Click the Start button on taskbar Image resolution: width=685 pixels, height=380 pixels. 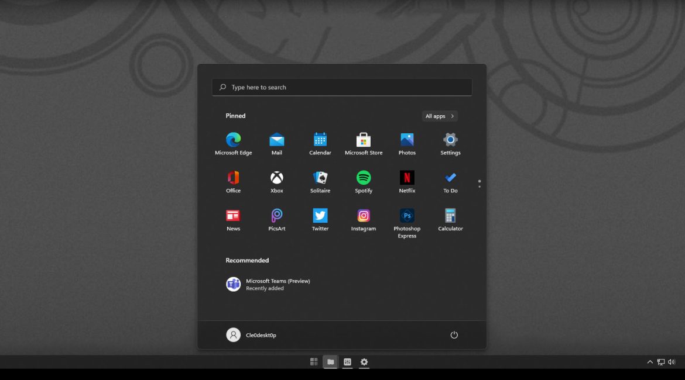click(x=314, y=362)
